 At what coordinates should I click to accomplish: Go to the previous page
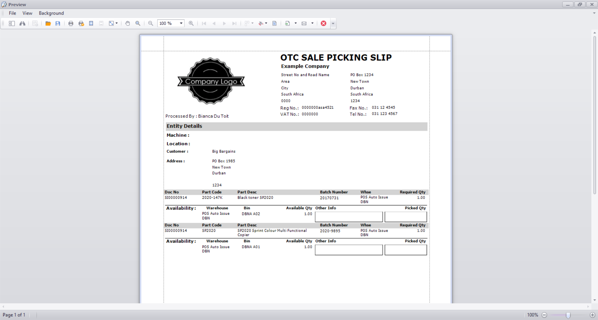coord(214,23)
